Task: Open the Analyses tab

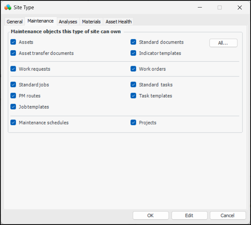Action: tap(68, 21)
